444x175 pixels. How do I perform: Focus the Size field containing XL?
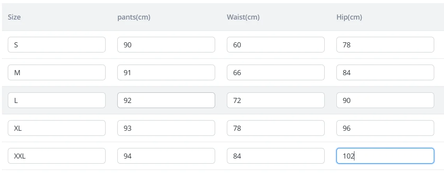pyautogui.click(x=56, y=128)
